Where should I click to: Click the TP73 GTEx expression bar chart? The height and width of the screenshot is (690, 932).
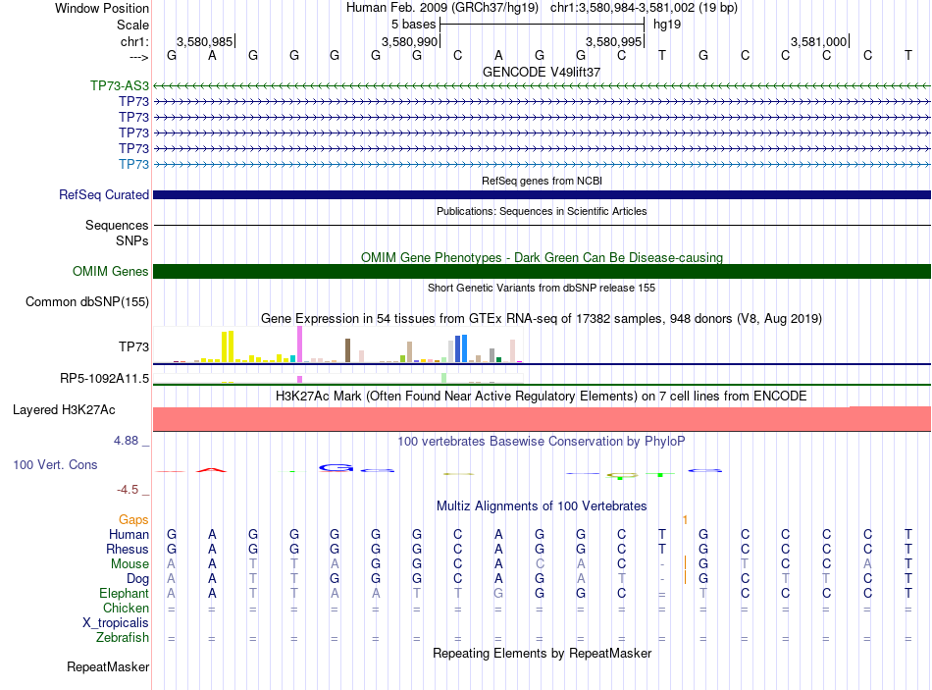click(x=337, y=345)
